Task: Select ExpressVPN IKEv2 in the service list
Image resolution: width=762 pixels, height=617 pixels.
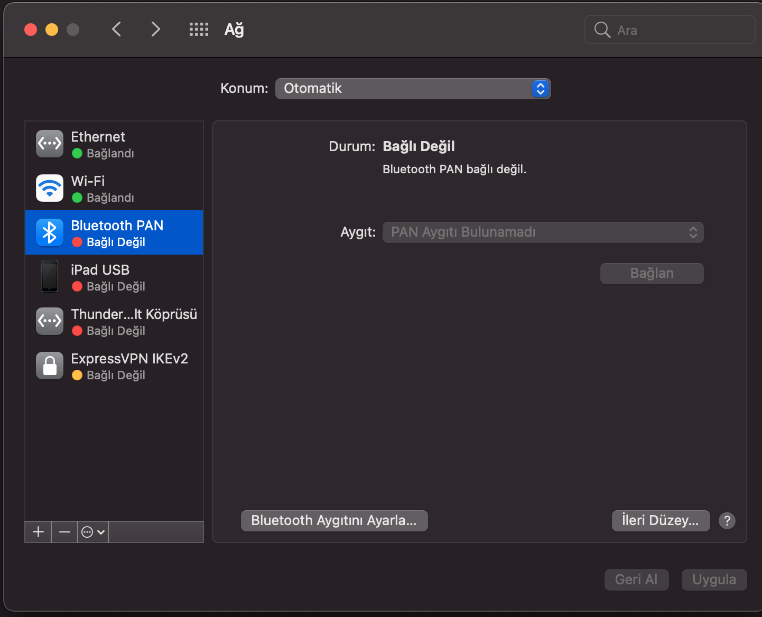Action: 129,366
